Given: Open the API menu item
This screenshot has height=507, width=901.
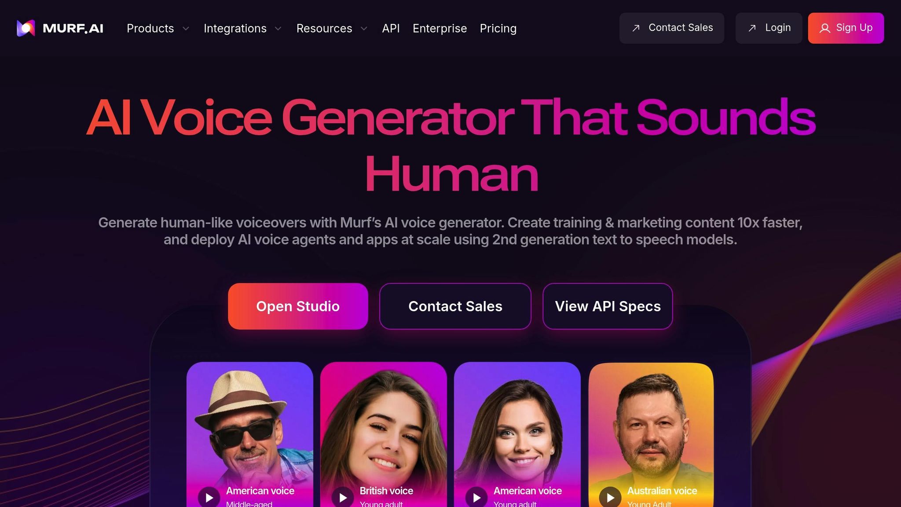Looking at the screenshot, I should [x=391, y=29].
